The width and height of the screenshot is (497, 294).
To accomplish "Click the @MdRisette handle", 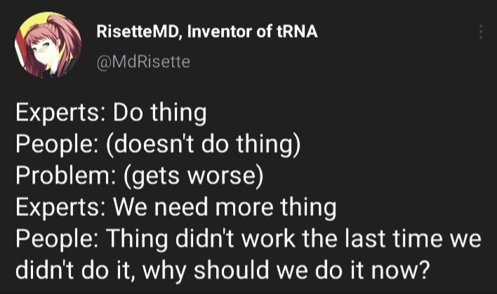I will (x=143, y=62).
